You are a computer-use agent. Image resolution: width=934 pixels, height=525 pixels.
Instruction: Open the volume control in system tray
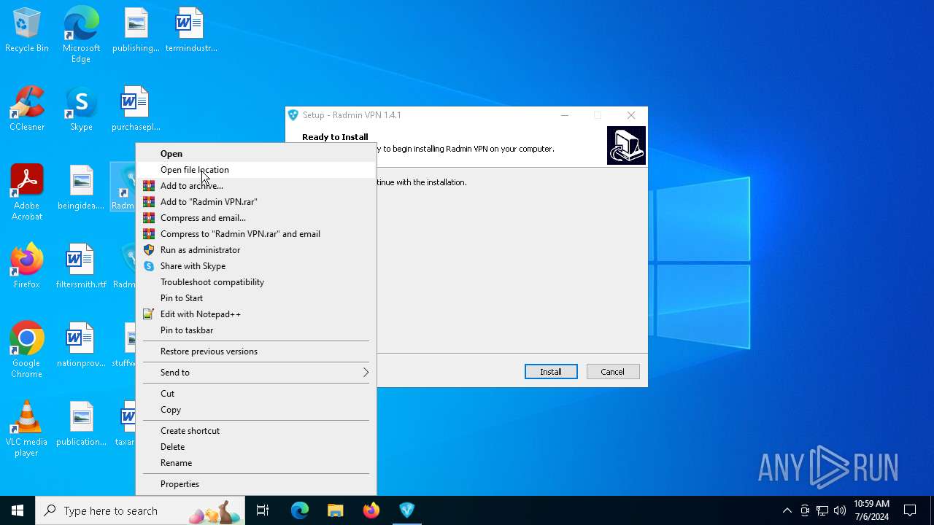click(840, 510)
